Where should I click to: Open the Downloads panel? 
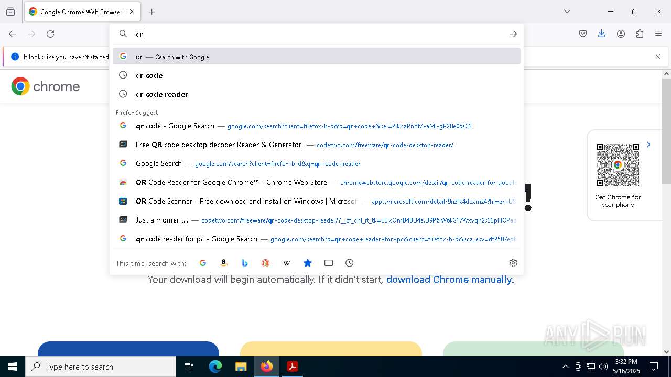click(602, 34)
